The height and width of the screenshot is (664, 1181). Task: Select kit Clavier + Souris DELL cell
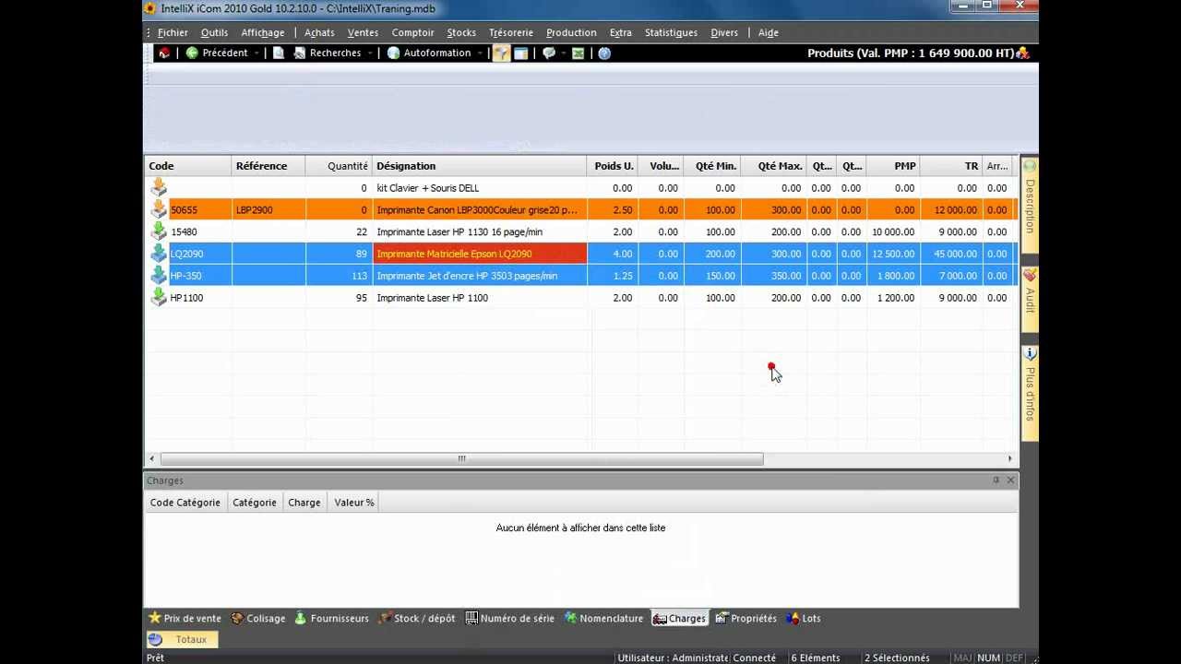click(x=480, y=188)
